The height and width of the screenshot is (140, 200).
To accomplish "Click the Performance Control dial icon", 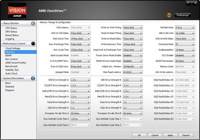I will click(33, 43).
